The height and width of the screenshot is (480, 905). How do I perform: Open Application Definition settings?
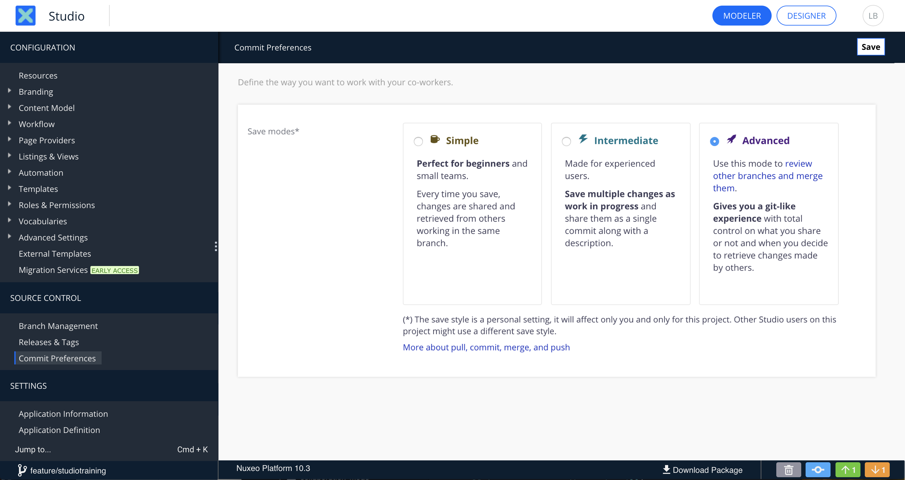(x=60, y=430)
